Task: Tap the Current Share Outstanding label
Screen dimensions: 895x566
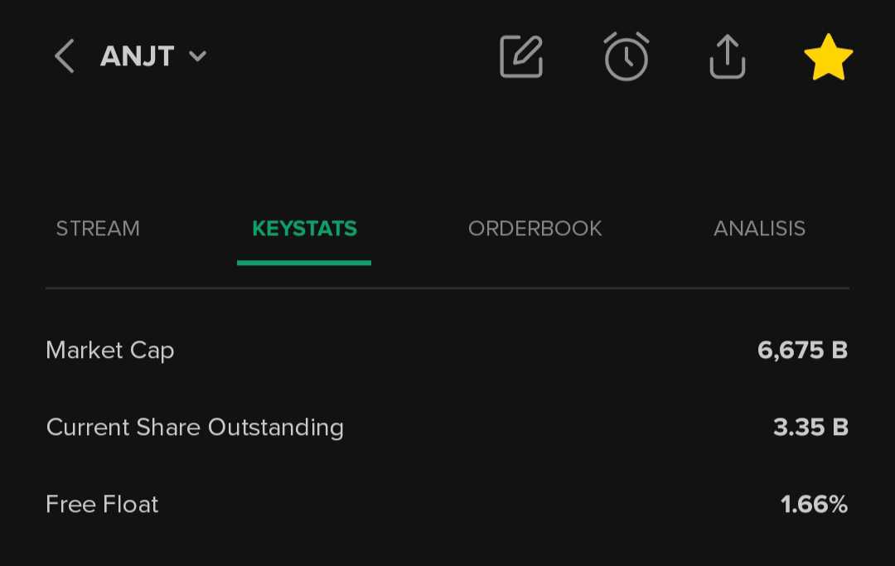Action: [x=195, y=428]
